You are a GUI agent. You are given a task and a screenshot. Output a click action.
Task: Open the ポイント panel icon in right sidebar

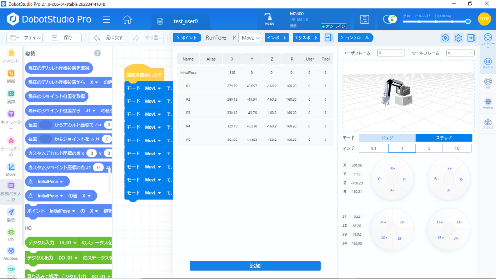tap(488, 63)
